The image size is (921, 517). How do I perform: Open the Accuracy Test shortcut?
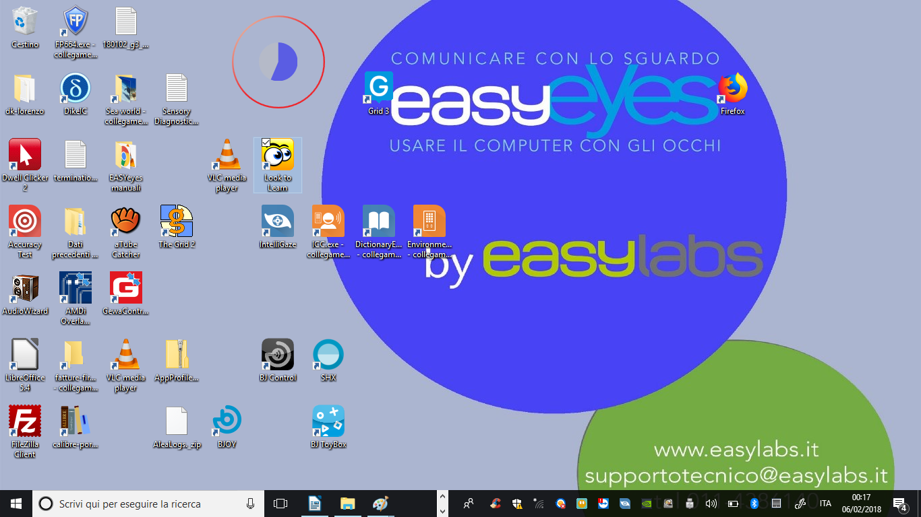pos(25,232)
